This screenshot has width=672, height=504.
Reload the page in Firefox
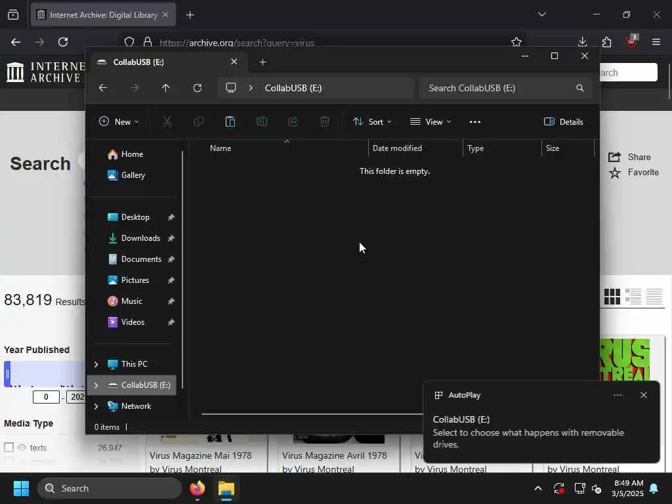point(63,42)
